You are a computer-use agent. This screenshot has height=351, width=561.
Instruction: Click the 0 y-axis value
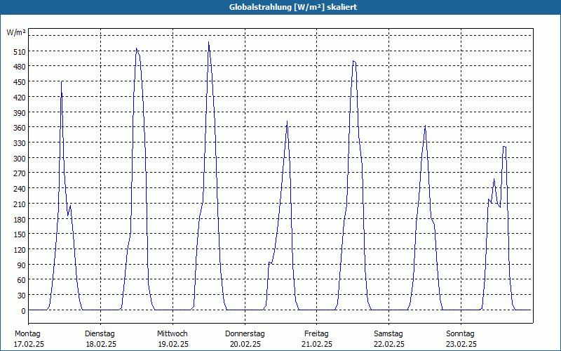click(23, 311)
